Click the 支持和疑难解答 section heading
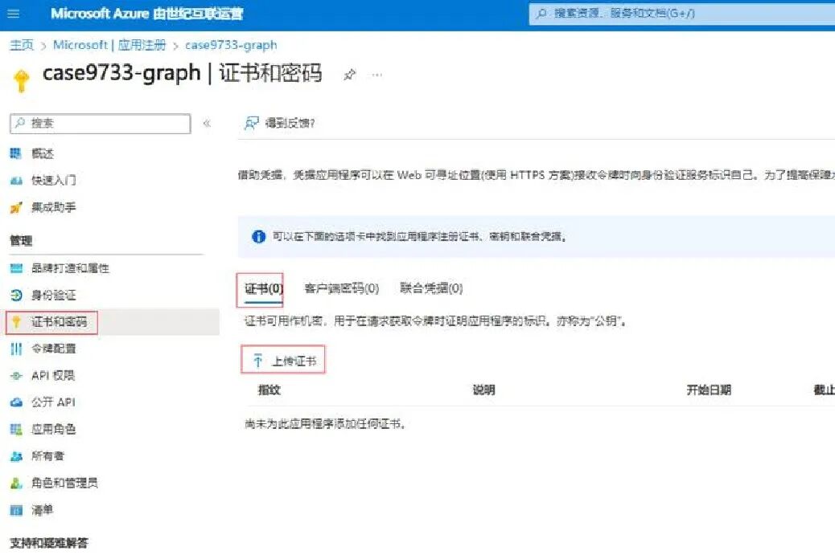The image size is (835, 559). [x=49, y=543]
